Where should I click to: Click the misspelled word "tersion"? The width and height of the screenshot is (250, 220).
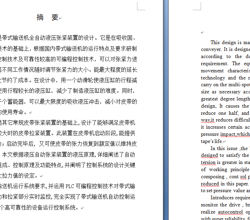(208, 162)
